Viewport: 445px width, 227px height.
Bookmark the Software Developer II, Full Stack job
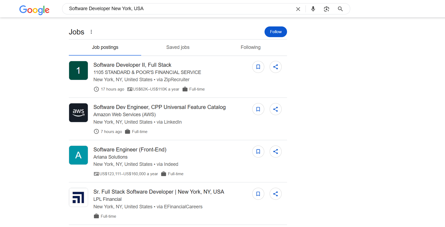[x=258, y=67]
